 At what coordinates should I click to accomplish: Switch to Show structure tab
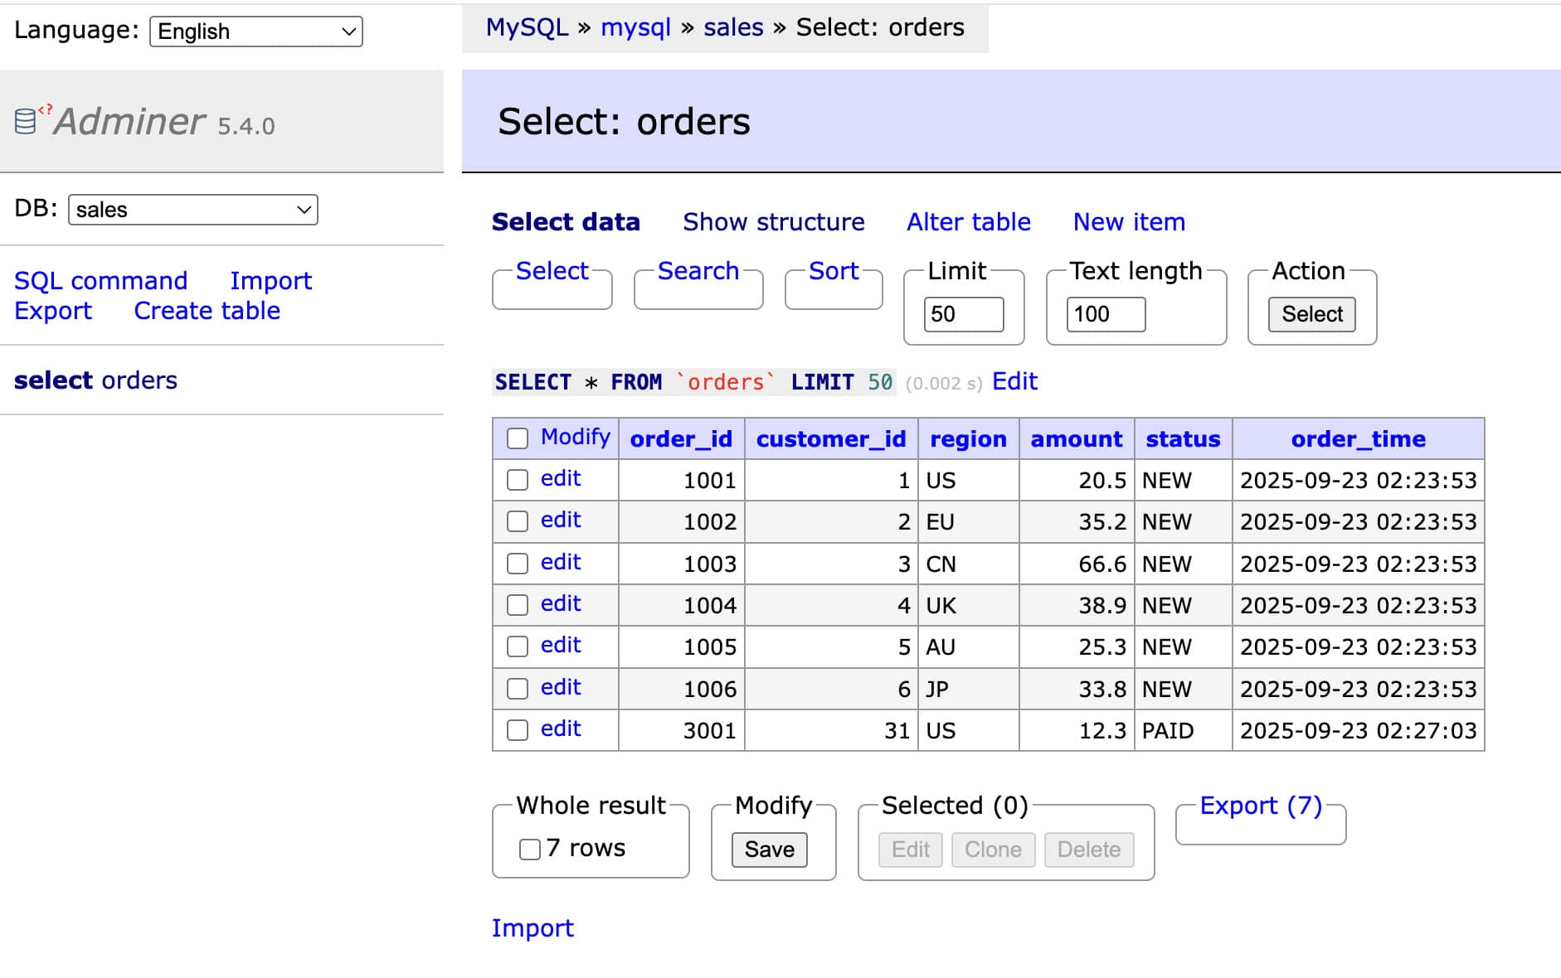pyautogui.click(x=773, y=222)
